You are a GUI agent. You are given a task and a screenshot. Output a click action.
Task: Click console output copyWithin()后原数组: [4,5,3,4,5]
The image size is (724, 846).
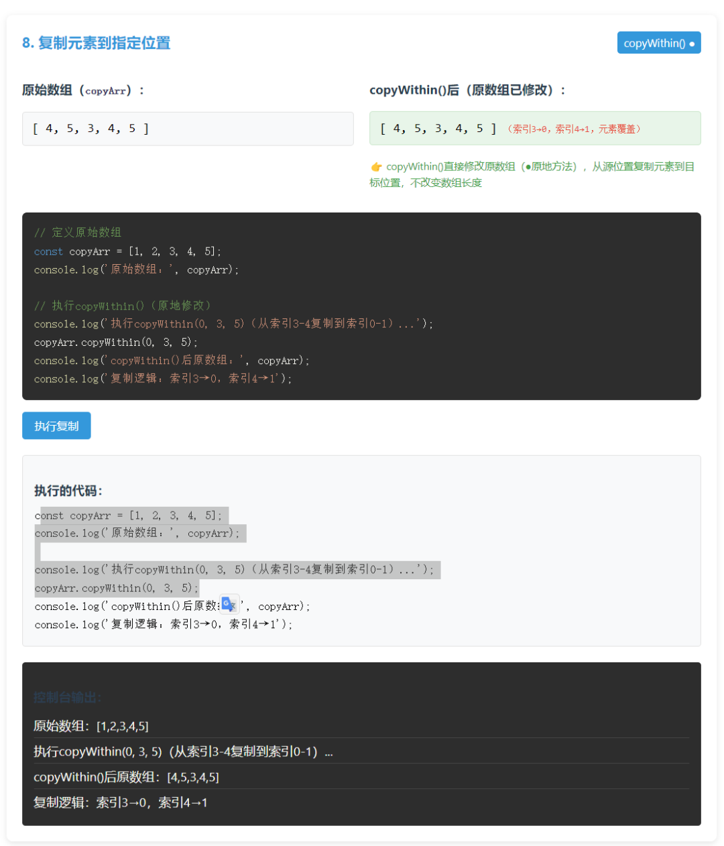coord(126,777)
